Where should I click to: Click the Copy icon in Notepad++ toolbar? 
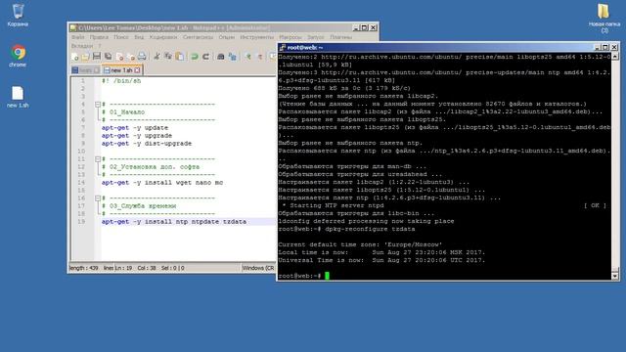click(168, 57)
